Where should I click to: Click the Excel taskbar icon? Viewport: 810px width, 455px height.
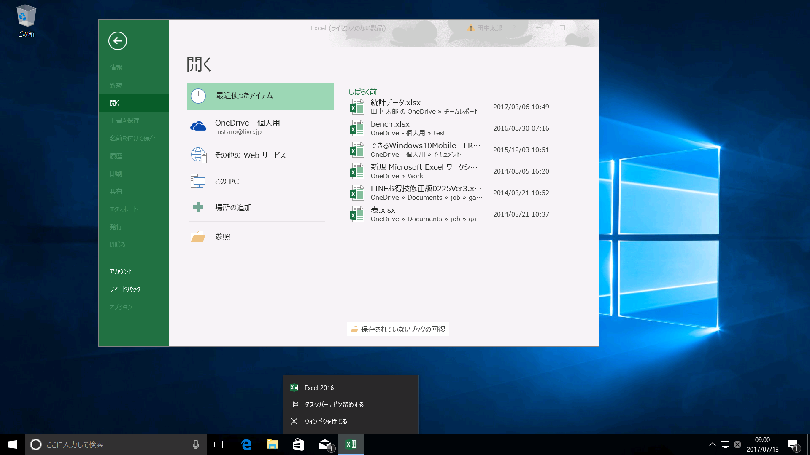click(x=351, y=444)
